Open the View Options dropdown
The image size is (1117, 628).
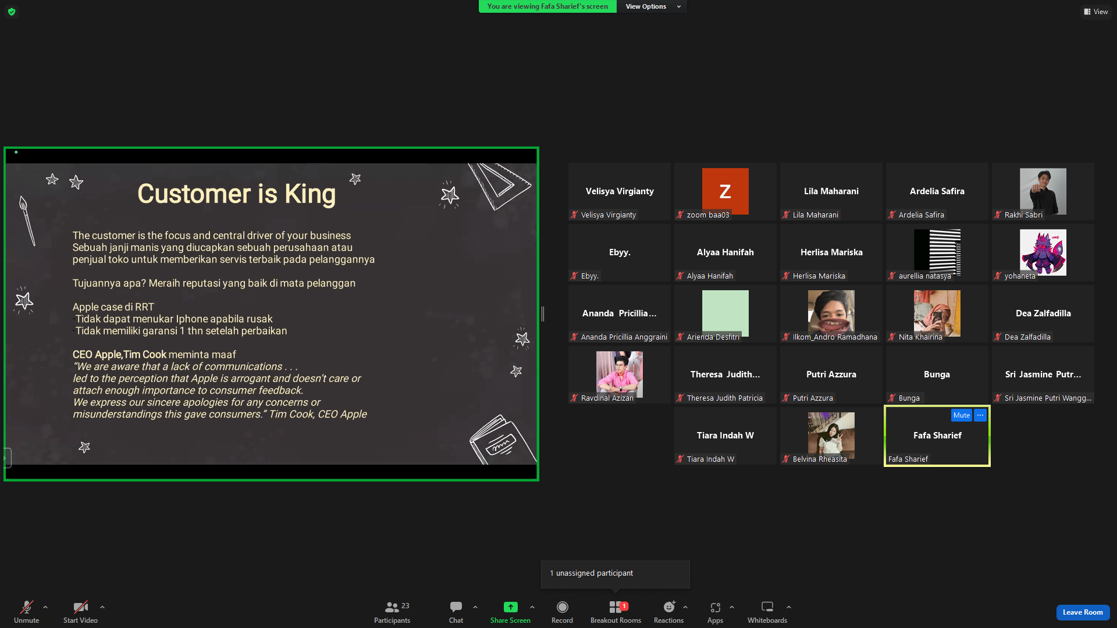coord(652,6)
